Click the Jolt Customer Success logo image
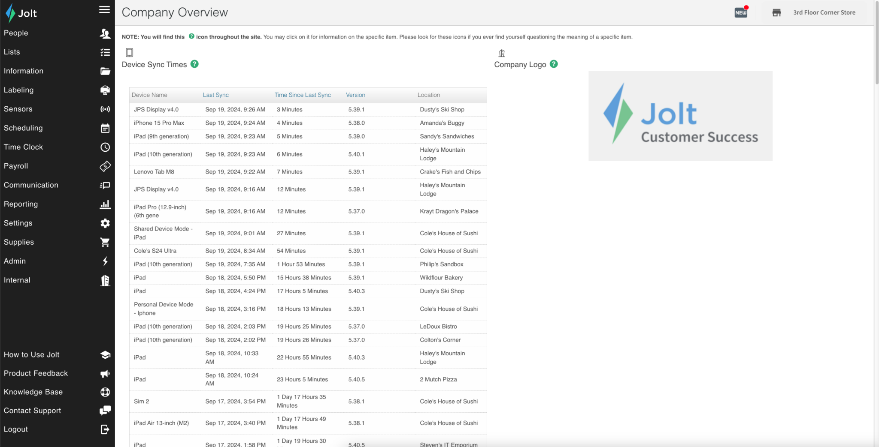Viewport: 879px width, 447px height. pos(680,116)
